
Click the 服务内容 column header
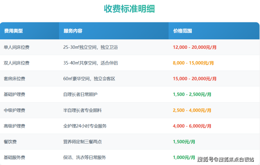click(x=73, y=31)
